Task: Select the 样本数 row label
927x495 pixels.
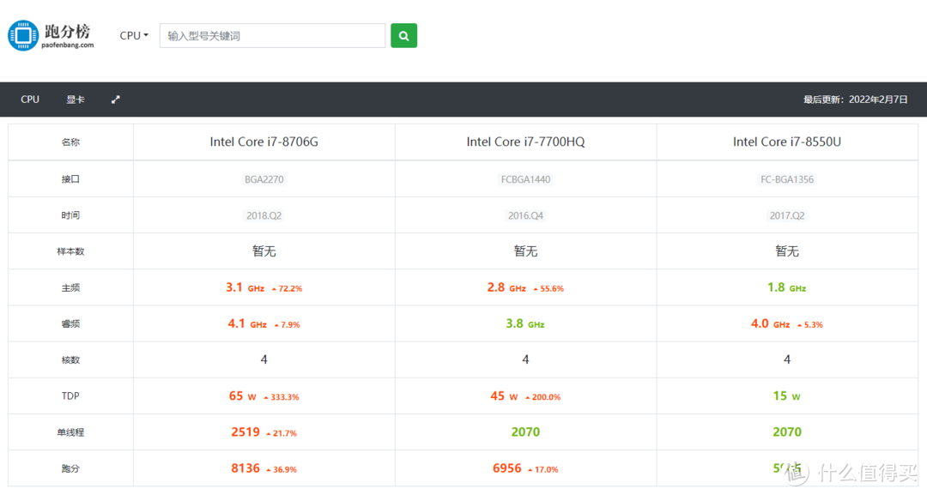Action: pos(70,251)
